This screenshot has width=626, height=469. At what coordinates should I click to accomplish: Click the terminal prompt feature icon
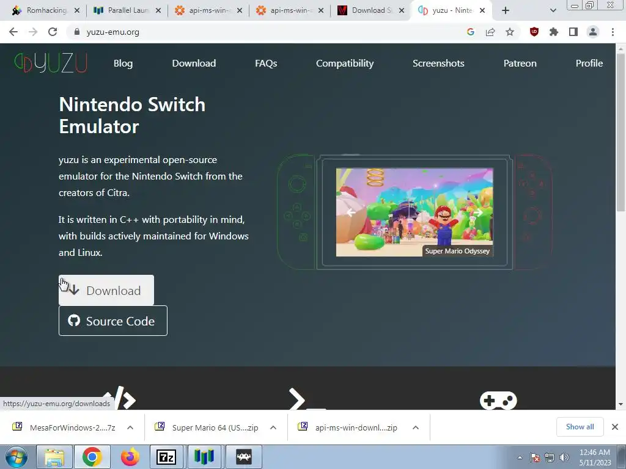[307, 399]
